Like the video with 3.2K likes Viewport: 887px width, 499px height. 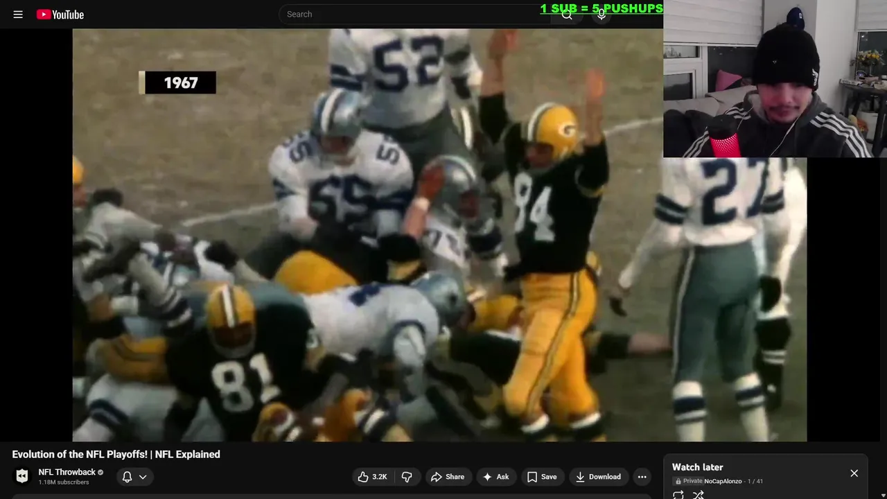[x=373, y=477]
